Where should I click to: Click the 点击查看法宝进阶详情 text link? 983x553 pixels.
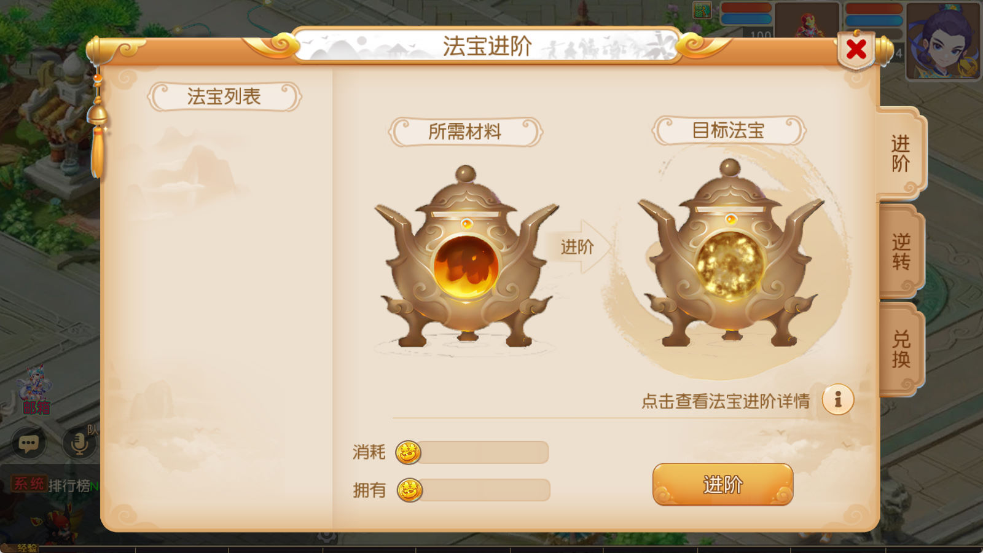click(x=725, y=401)
